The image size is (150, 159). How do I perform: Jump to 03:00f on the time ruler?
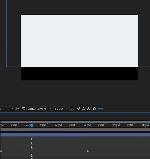(x=87, y=125)
